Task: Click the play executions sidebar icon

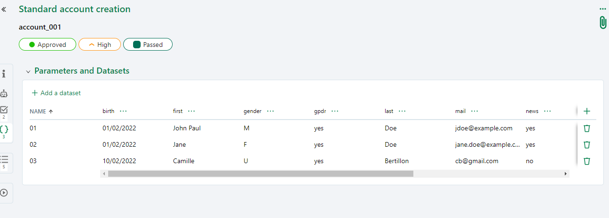Action: click(x=4, y=193)
